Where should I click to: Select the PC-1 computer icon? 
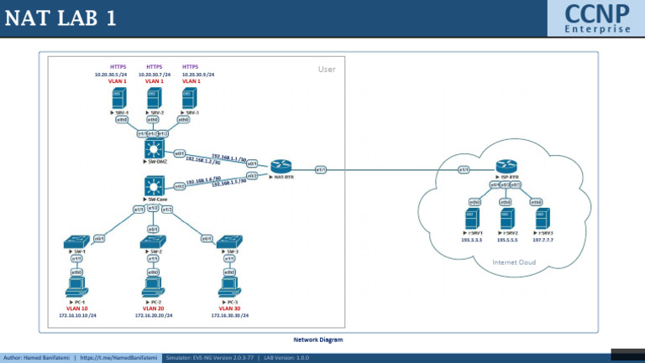77,287
